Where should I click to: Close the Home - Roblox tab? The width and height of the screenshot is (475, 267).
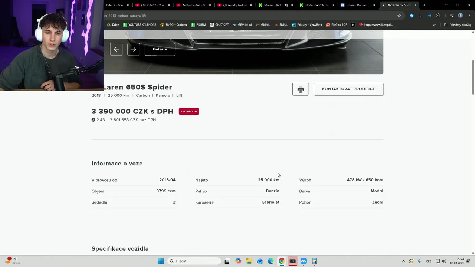[x=374, y=5]
